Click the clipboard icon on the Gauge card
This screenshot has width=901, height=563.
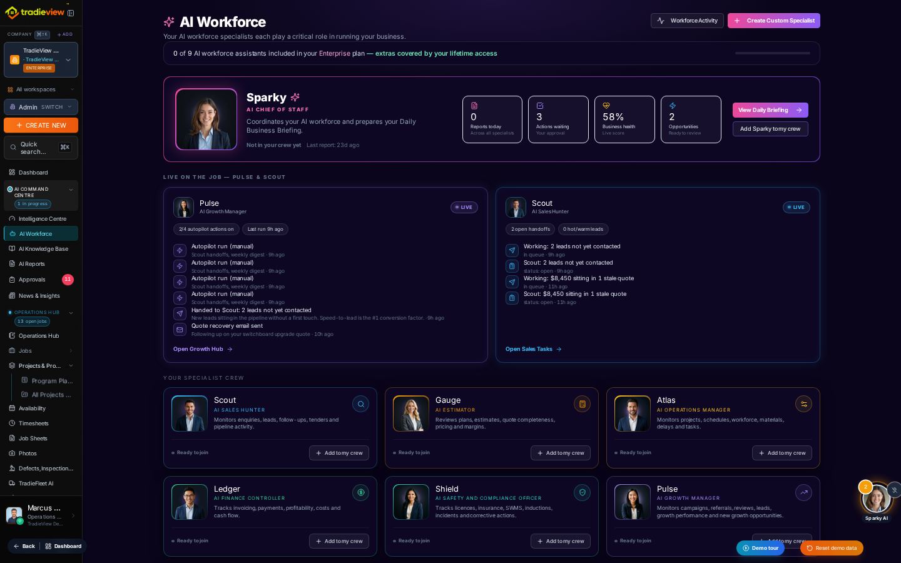point(583,404)
